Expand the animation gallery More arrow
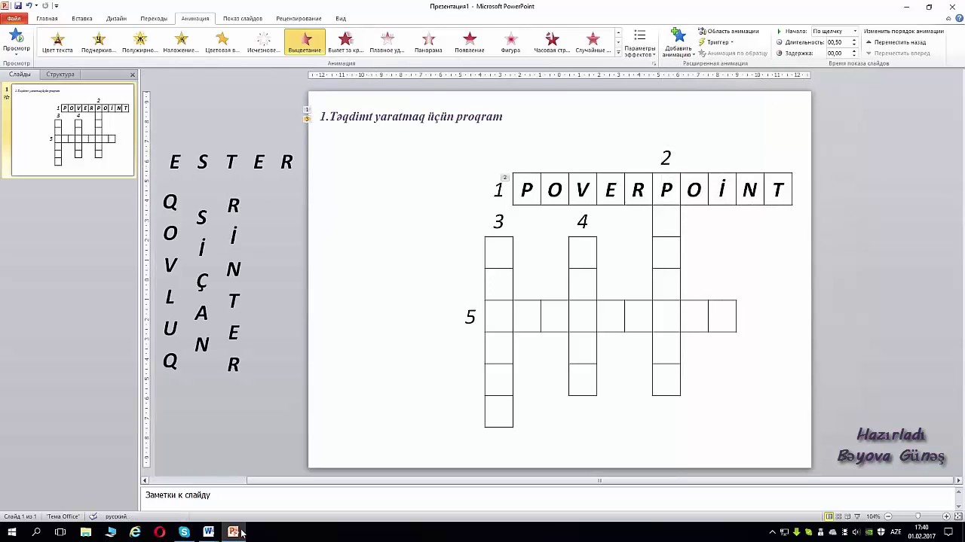Viewport: 965px width, 542px height. click(x=618, y=53)
